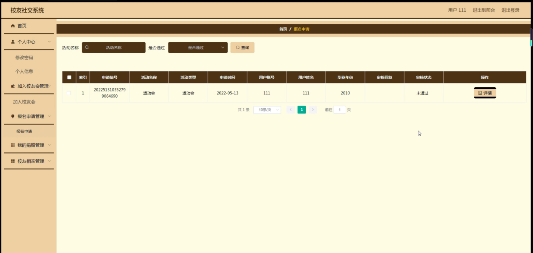Click the 用户账号 column header

(x=267, y=77)
